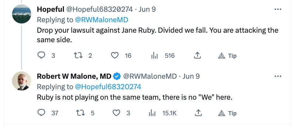The image size is (297, 127).
Task: Open Robert W Malone, MD display name
Action: [x=74, y=76]
